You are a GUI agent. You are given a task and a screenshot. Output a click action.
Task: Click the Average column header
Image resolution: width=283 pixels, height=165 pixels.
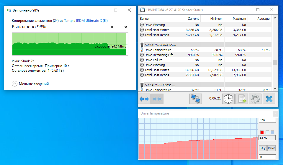(259, 19)
